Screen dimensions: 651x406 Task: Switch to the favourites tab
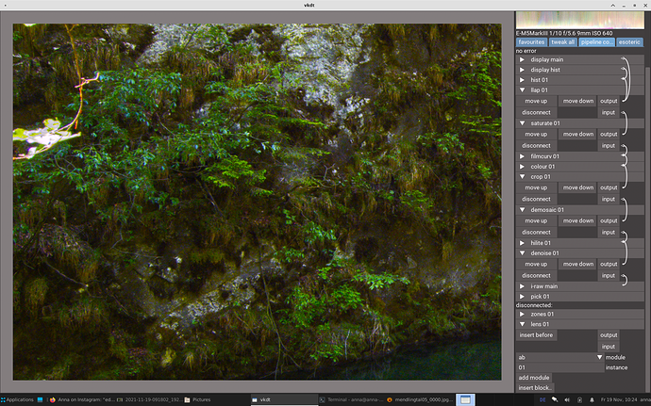531,41
